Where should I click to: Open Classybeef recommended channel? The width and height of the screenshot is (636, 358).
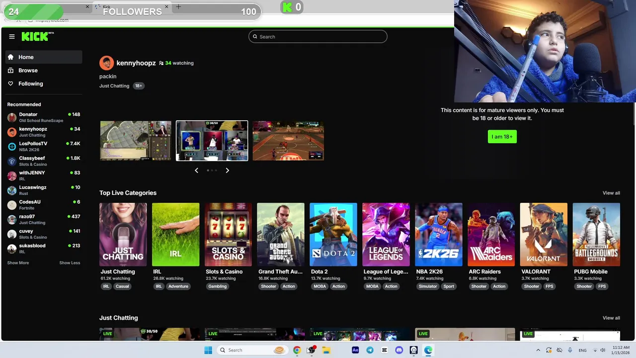pyautogui.click(x=44, y=161)
